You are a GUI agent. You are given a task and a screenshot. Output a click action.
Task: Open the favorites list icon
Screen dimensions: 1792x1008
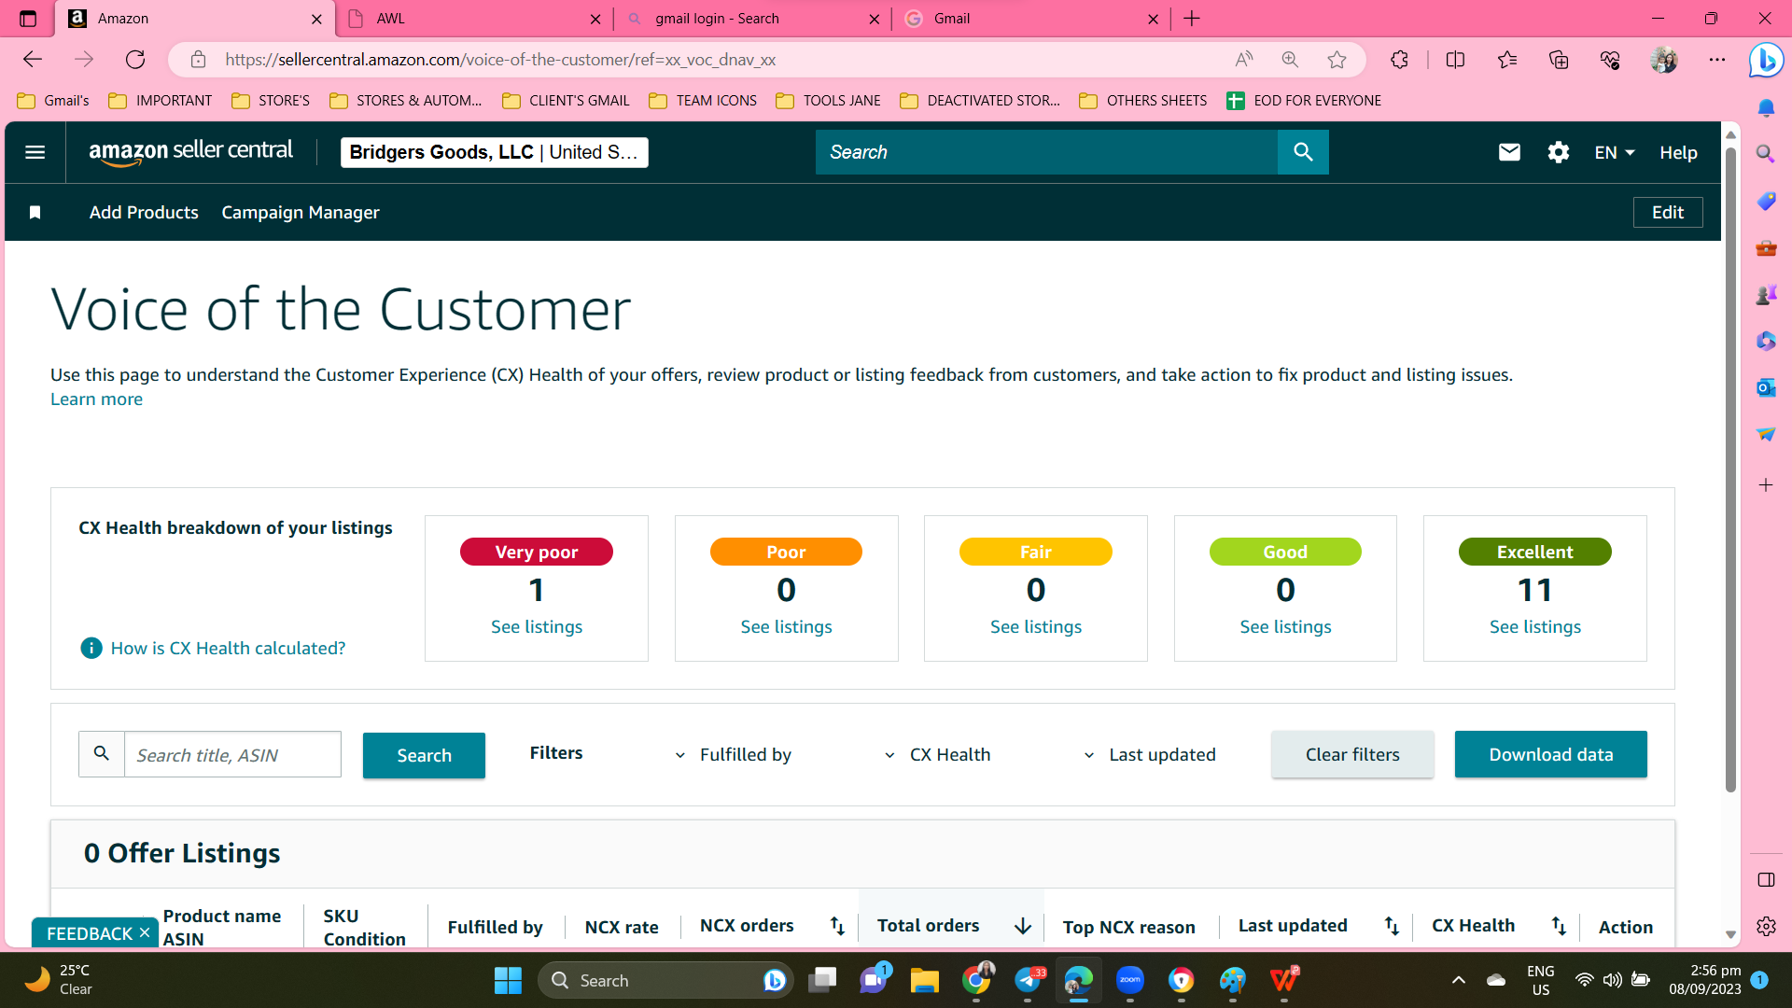(x=1506, y=60)
